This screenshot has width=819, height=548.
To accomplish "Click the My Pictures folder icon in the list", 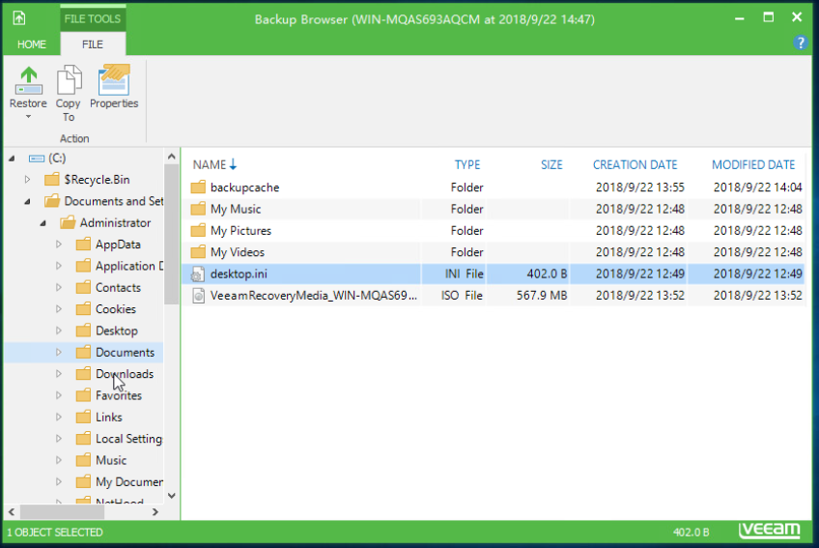I will (198, 231).
